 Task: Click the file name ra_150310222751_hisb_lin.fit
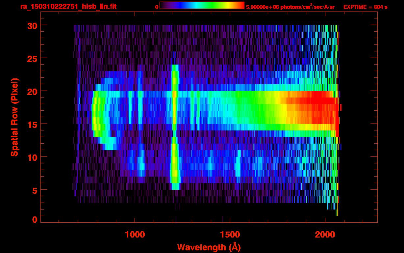[x=68, y=7]
